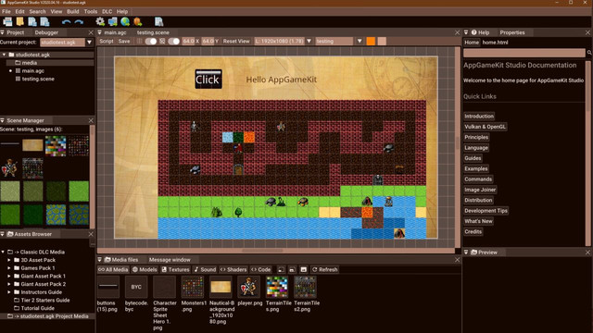Image resolution: width=593 pixels, height=333 pixels.
Task: Collapse the studiotest.agk project tree
Action: click(4, 55)
